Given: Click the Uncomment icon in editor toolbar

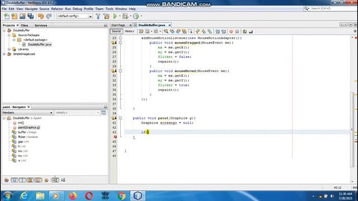Looking at the screenshot, I should [x=251, y=31].
